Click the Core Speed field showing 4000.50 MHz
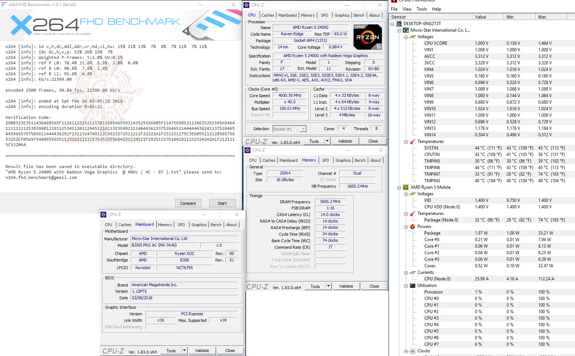 click(290, 96)
